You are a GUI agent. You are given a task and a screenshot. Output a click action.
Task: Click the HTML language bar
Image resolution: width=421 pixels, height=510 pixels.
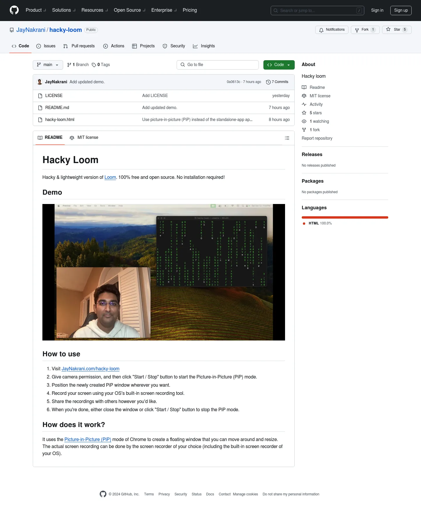tap(345, 217)
